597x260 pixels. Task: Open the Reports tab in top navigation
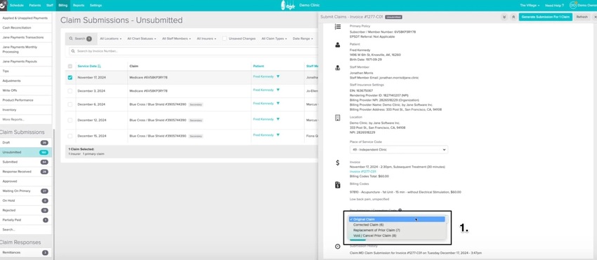(79, 6)
